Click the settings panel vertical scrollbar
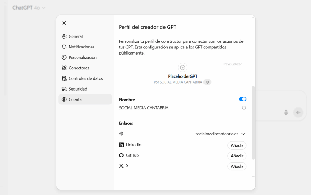Screen dimensions: 311x195 tap(253, 123)
